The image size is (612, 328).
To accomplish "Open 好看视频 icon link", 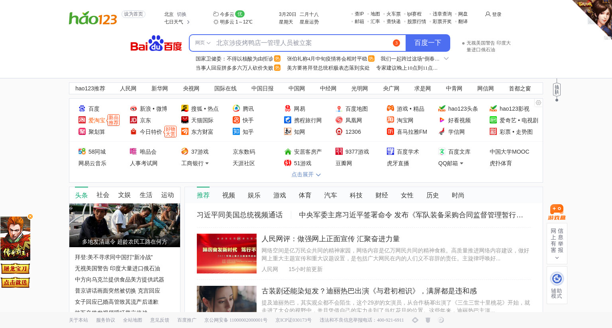I will 442,120.
